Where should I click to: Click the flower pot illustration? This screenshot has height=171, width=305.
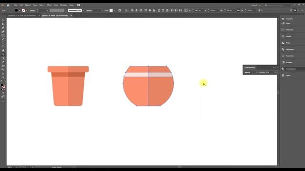click(x=68, y=86)
